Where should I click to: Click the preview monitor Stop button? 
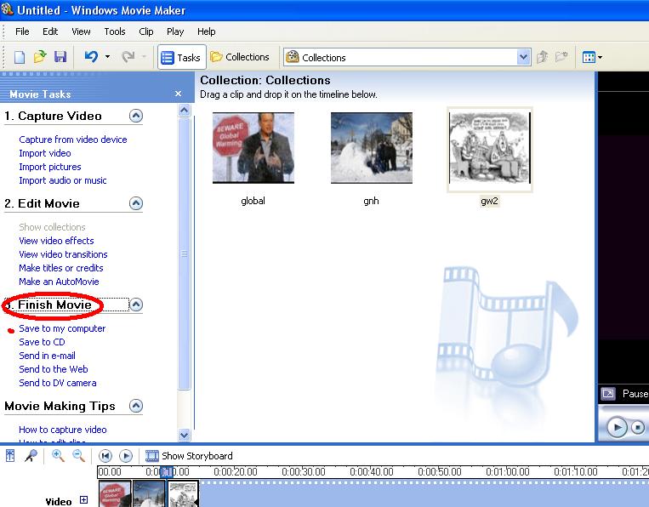(x=638, y=427)
